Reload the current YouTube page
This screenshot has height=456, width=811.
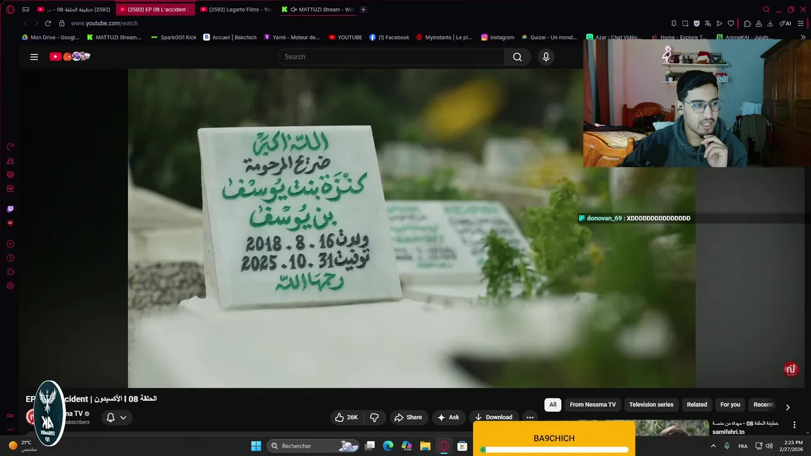point(48,23)
